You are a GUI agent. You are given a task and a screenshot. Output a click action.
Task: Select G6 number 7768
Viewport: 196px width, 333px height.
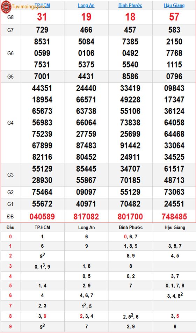pos(174,53)
